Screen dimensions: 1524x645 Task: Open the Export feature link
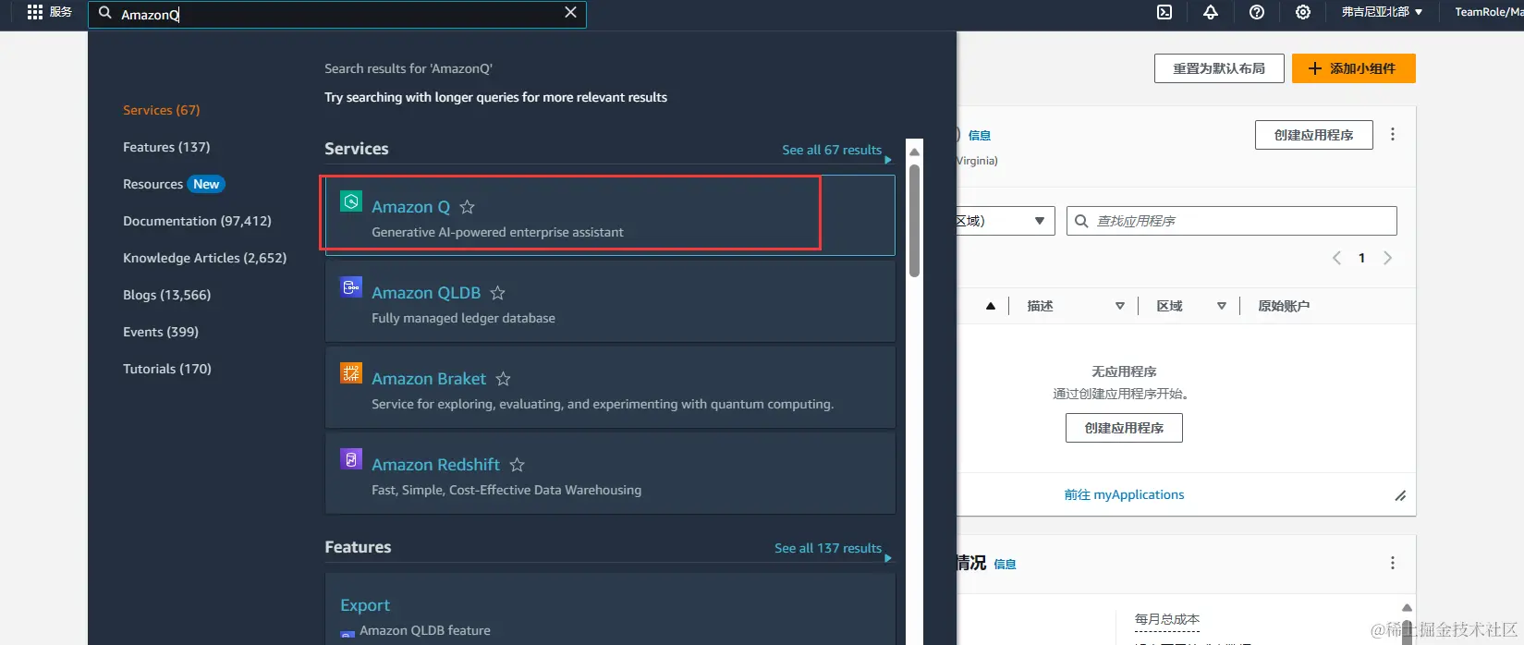(365, 605)
